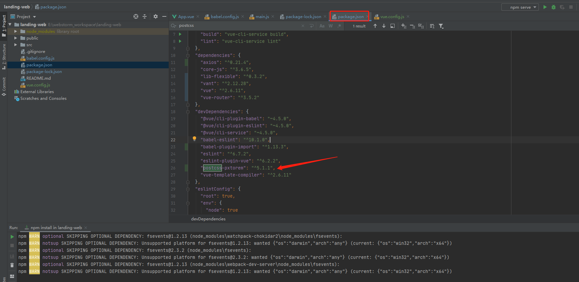Select package-lock.json in Project tree
The height and width of the screenshot is (282, 579).
[44, 72]
